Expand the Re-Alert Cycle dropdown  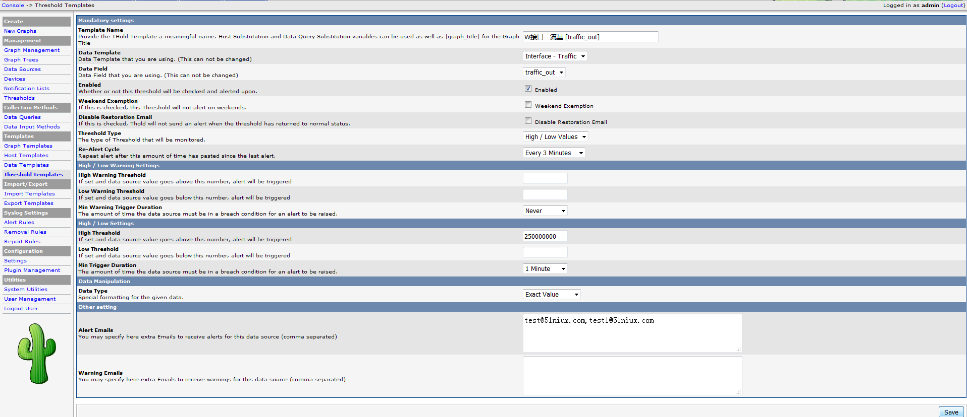554,153
